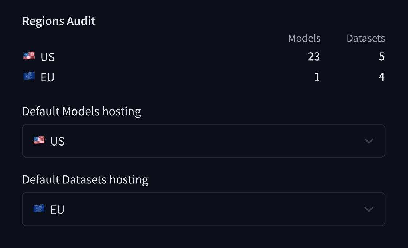Expand the Default Datasets hosting chevron
Viewport: 408px width, 248px height.
pos(369,209)
